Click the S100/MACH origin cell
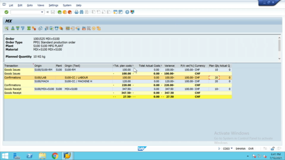The image size is (285, 160). coord(45,81)
